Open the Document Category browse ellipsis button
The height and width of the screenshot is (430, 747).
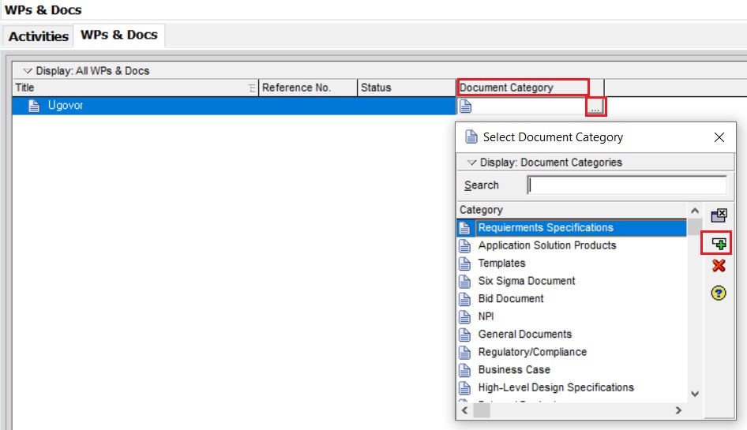pyautogui.click(x=595, y=107)
